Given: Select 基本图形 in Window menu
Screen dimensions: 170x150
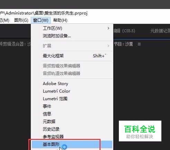Looking at the screenshot, I should point(72,144).
